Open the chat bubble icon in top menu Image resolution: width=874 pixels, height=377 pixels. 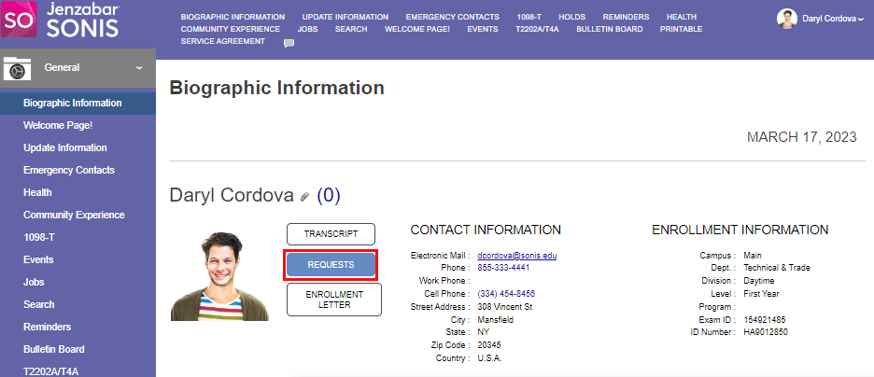click(289, 43)
